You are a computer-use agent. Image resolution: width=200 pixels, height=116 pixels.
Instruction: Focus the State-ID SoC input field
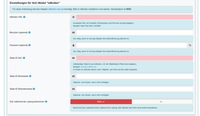click(x=134, y=58)
